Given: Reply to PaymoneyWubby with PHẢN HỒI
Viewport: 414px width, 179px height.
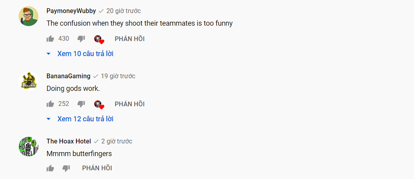Looking at the screenshot, I should coord(129,39).
